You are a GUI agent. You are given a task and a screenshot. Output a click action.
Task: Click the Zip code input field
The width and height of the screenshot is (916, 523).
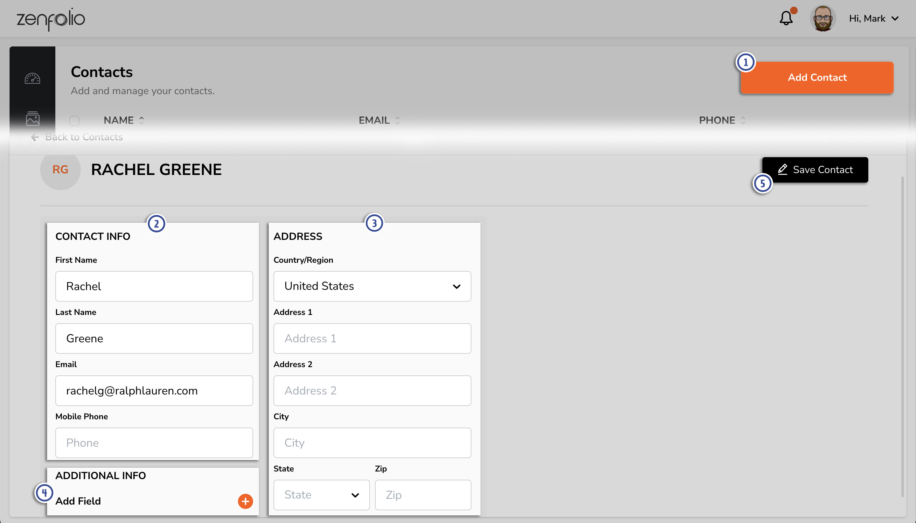pos(422,494)
